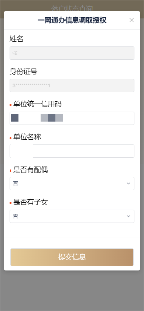This screenshot has height=311, width=144.
Task: Click the dialog title 一网通办信息调取授权
Action: click(x=72, y=20)
